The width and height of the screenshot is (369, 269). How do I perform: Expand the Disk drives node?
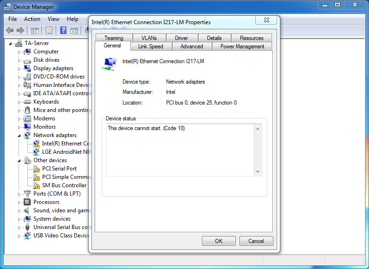19,60
